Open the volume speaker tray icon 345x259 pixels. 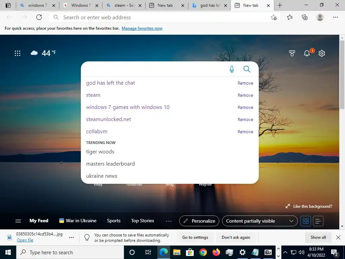(302, 252)
